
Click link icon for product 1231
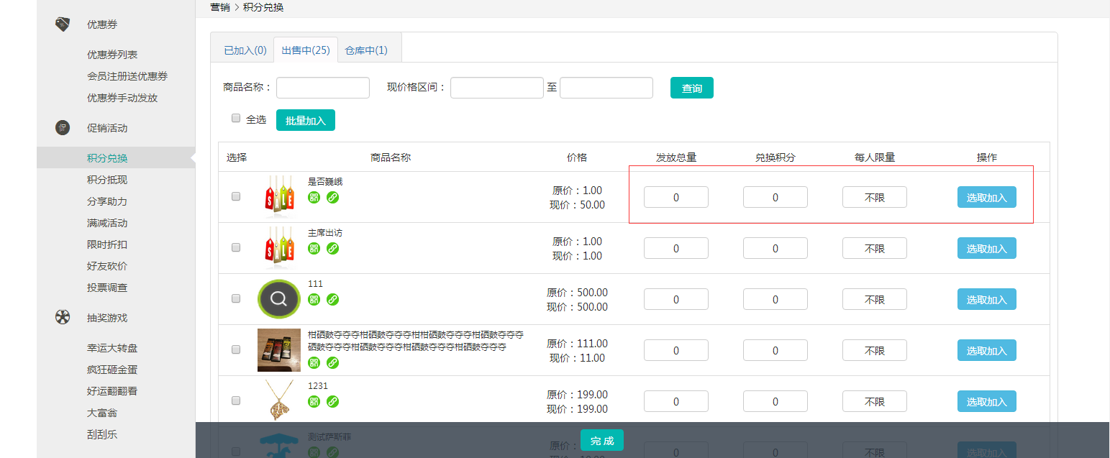tap(332, 401)
